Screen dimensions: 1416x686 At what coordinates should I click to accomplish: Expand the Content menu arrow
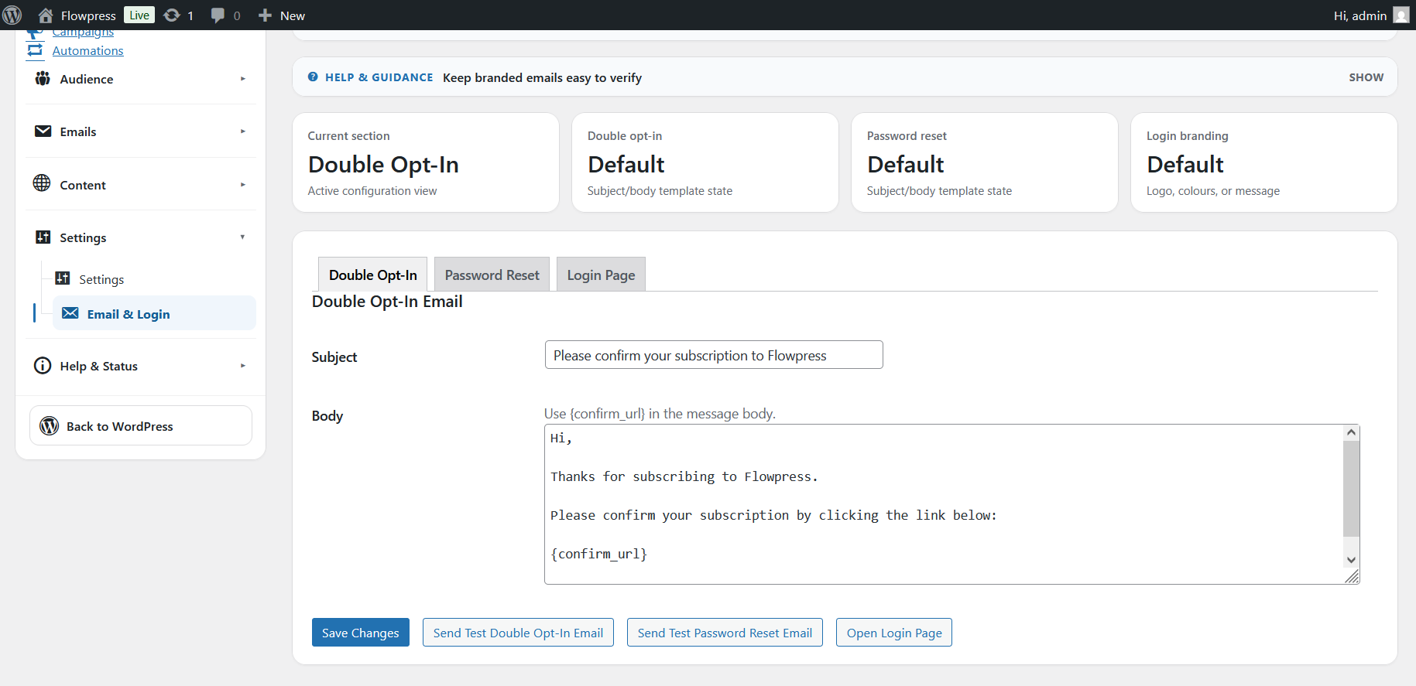tap(242, 185)
